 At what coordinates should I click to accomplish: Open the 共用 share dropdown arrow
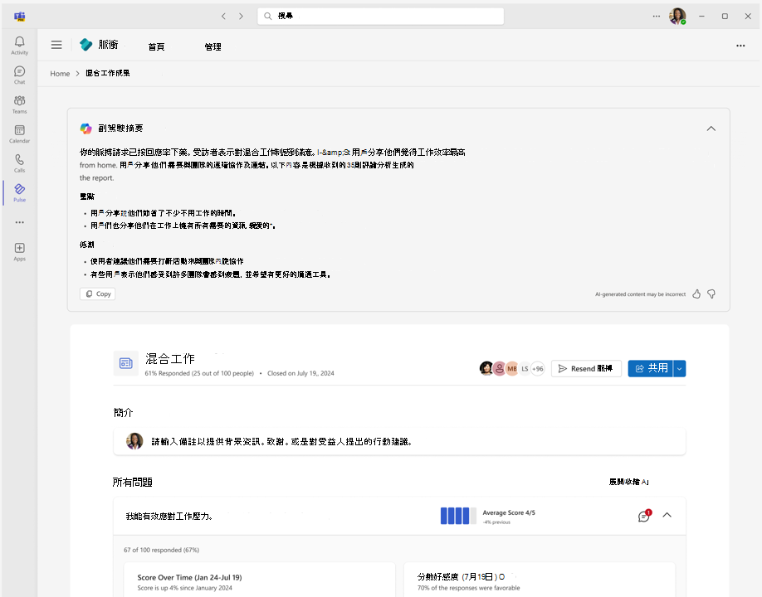point(679,368)
